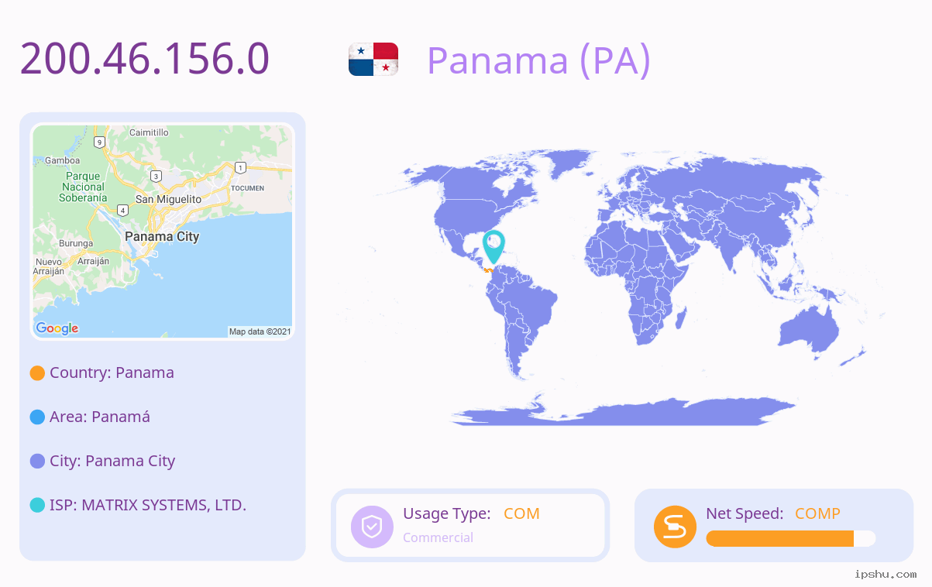Click the Map data ©2021 attribution

(x=260, y=331)
